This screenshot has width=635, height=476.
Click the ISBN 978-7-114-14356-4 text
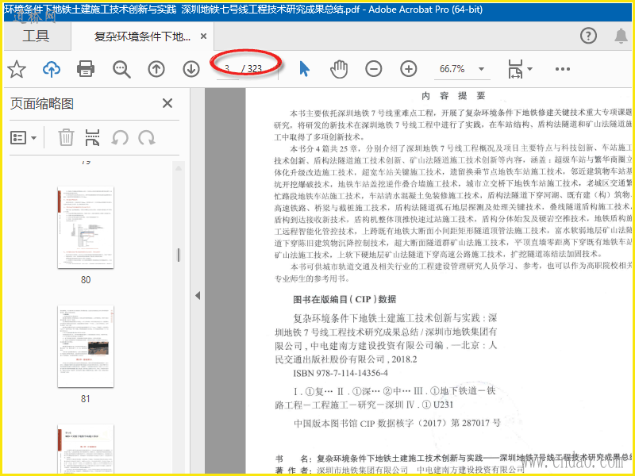pyautogui.click(x=341, y=373)
